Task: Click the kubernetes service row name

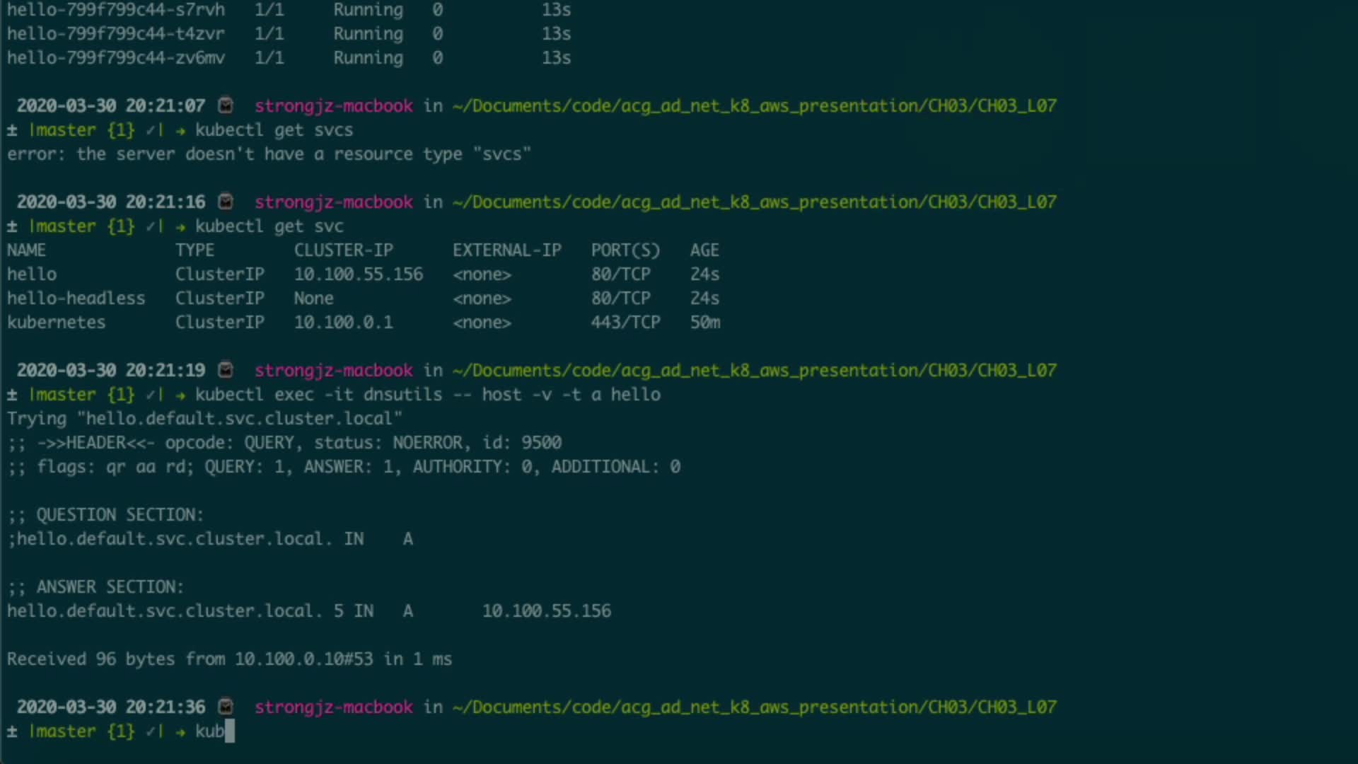Action: click(56, 323)
